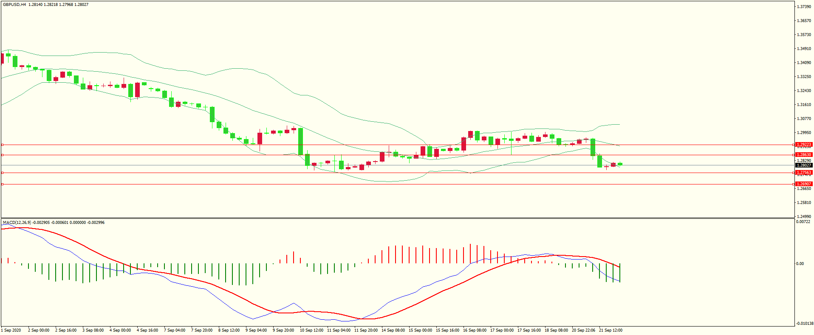The width and height of the screenshot is (814, 335).
Task: Click the 1.37390 price scale value
Action: point(804,7)
